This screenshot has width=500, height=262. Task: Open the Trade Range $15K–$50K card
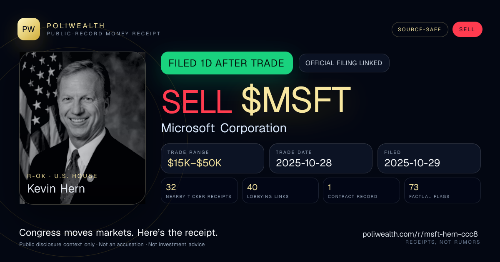click(212, 158)
